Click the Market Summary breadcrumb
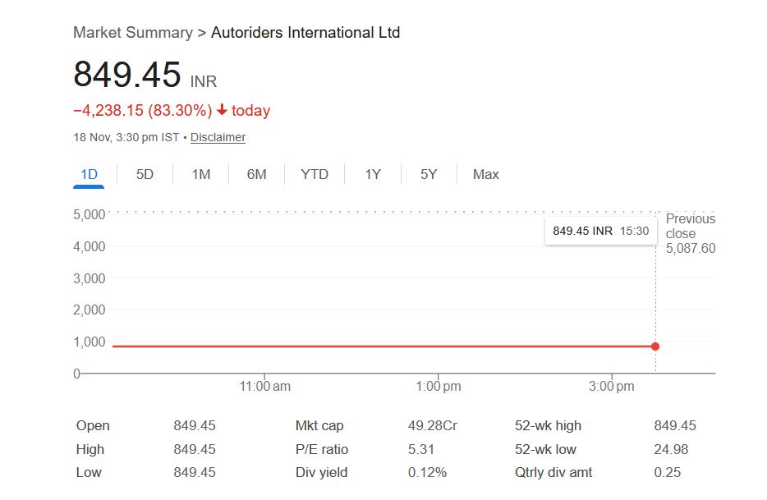Image resolution: width=767 pixels, height=500 pixels. 132,33
